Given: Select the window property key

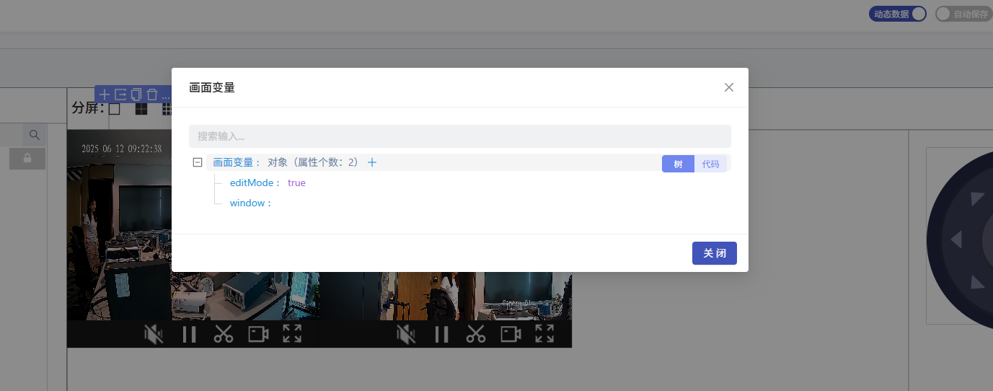Looking at the screenshot, I should [x=248, y=203].
